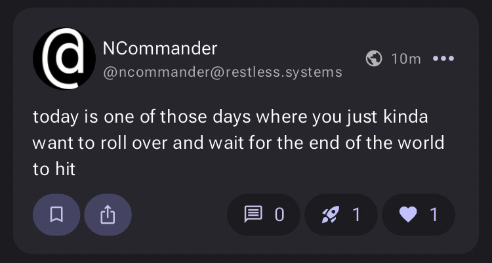This screenshot has height=263, width=492.
Task: Click the reply count showing 0
Action: pos(279,214)
